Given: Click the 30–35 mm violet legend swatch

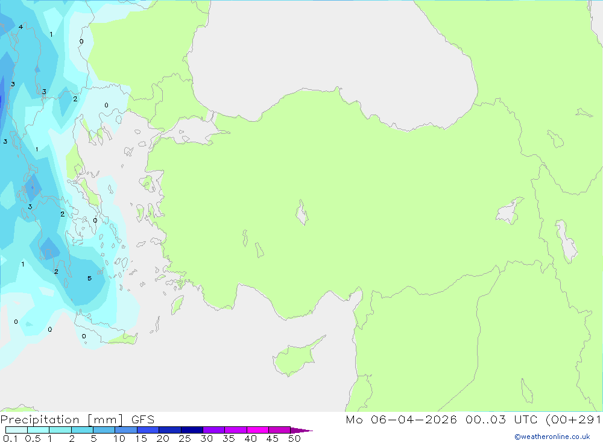Looking at the screenshot, I should pos(214,430).
